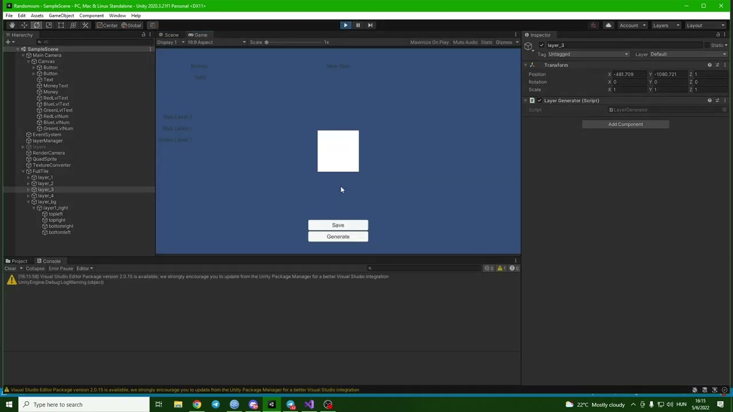Switch to the Rotate tool

(36, 25)
